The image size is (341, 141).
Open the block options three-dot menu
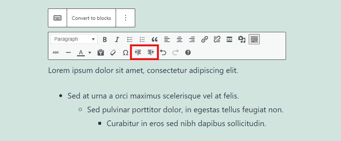click(x=126, y=18)
